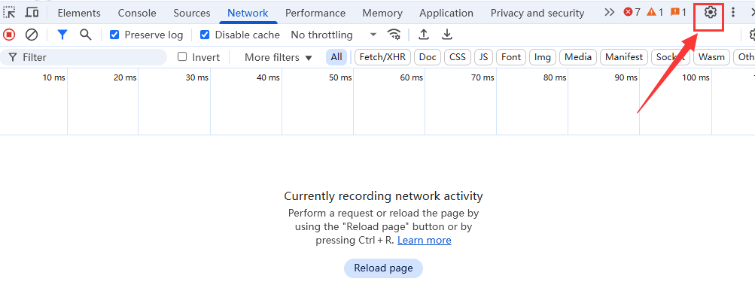Switch to the Console tab
755x300 pixels.
click(x=137, y=13)
